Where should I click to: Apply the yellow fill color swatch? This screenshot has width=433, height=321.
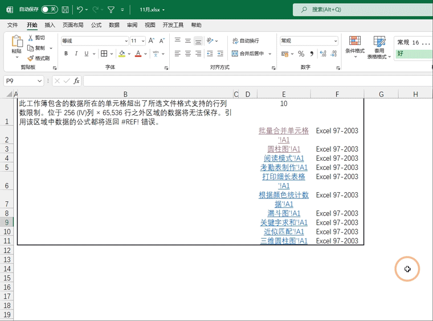[x=122, y=54]
